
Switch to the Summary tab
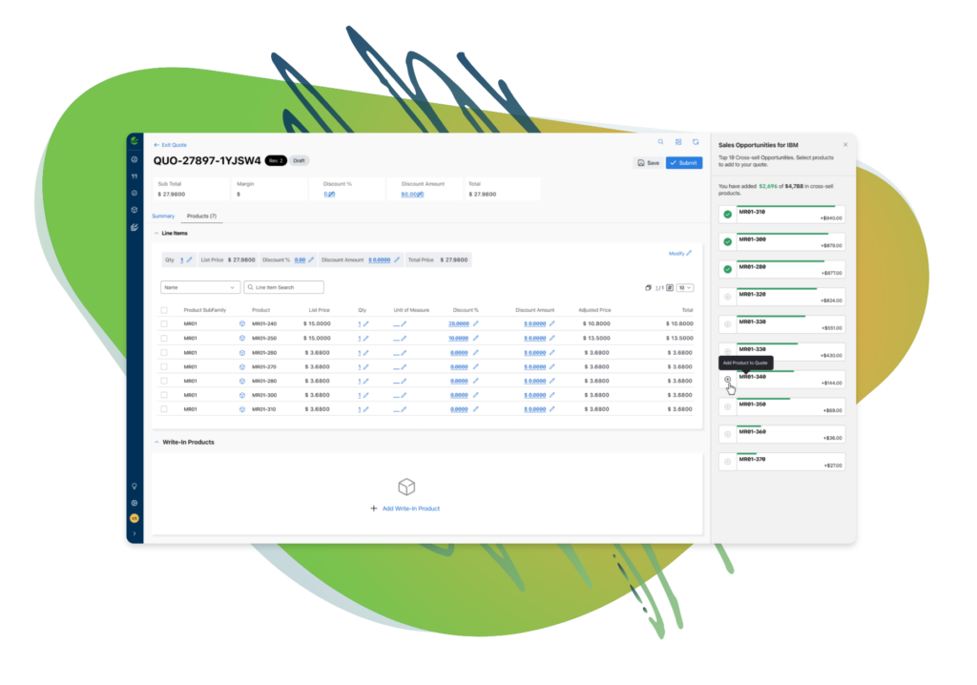coord(163,216)
